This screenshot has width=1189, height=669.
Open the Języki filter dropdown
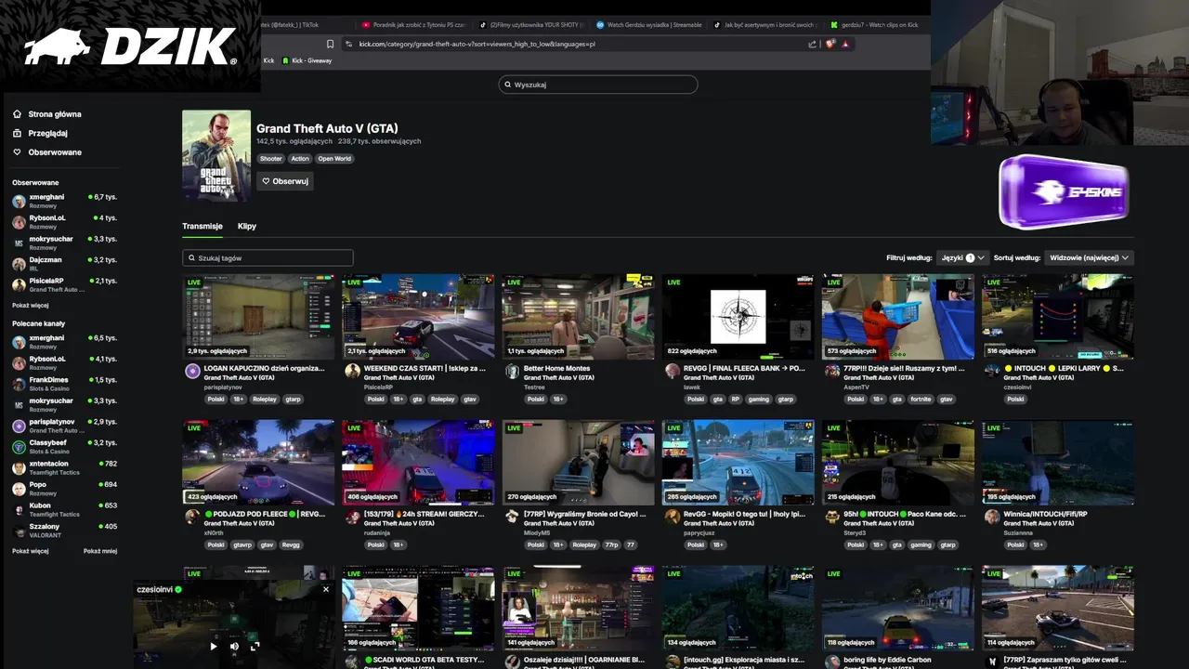963,257
